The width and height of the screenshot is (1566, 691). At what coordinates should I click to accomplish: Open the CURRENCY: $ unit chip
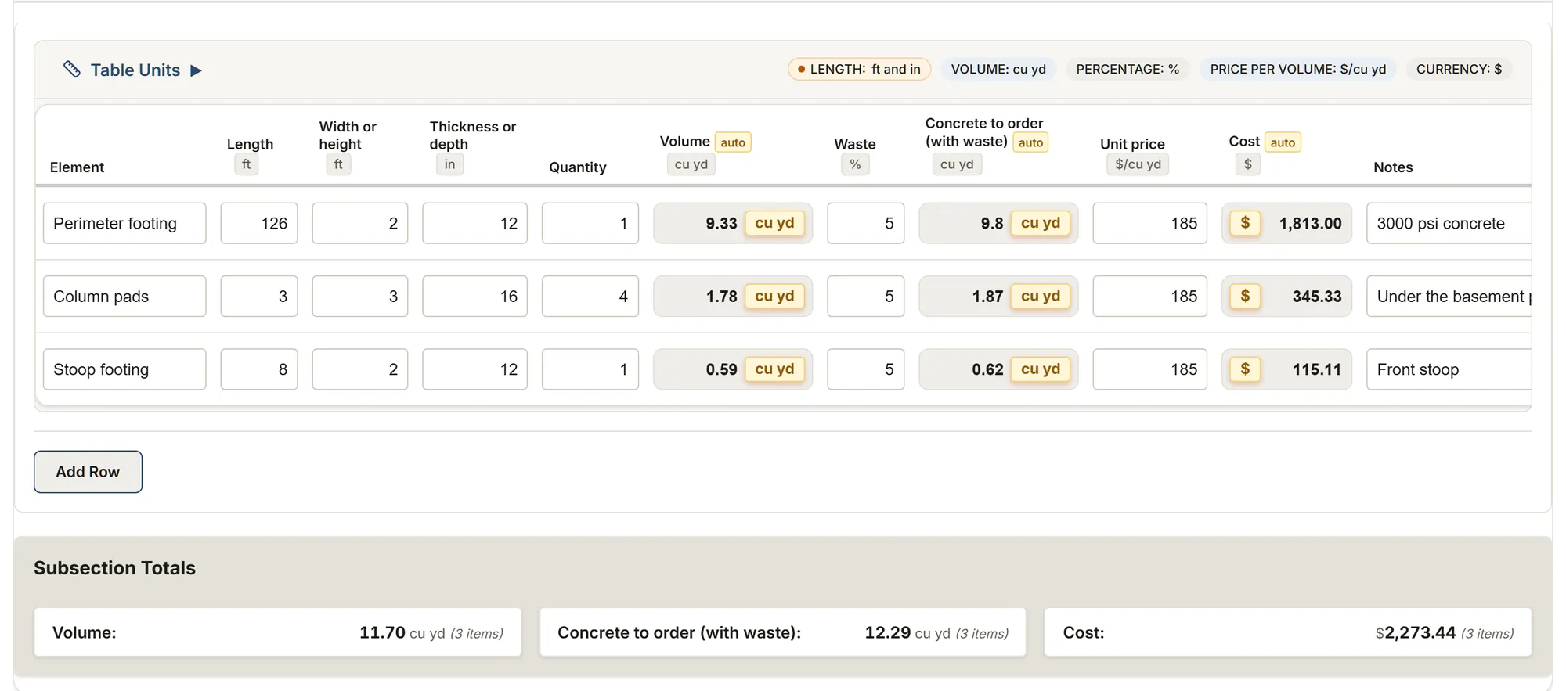(1459, 69)
